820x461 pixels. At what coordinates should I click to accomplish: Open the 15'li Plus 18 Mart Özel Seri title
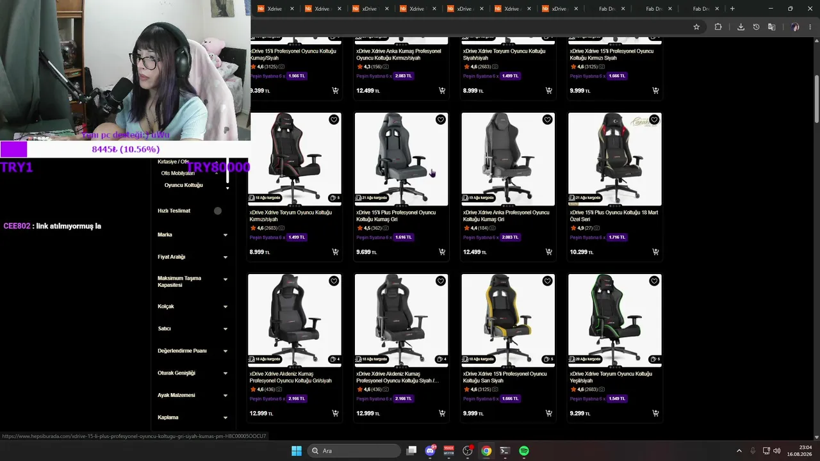pos(614,216)
